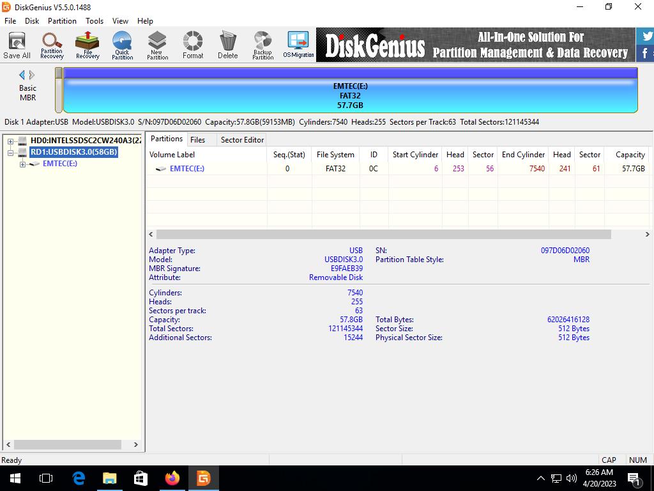Collapse the RD1 USBDISK3.0 tree node
Screen dimensions: 654x491
[11, 153]
